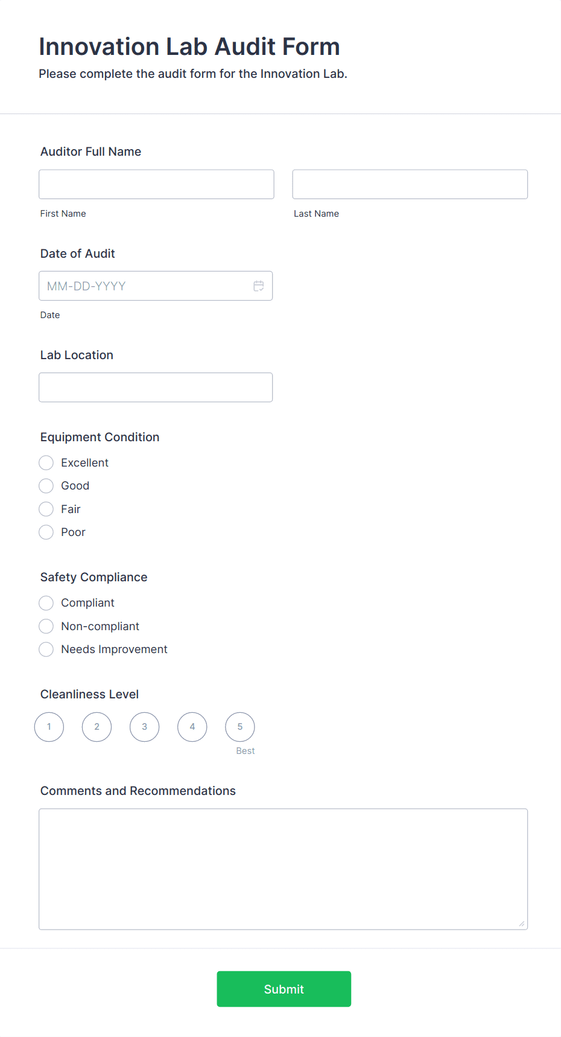Click the Date of Audit field
The width and height of the screenshot is (561, 1037).
[145, 286]
